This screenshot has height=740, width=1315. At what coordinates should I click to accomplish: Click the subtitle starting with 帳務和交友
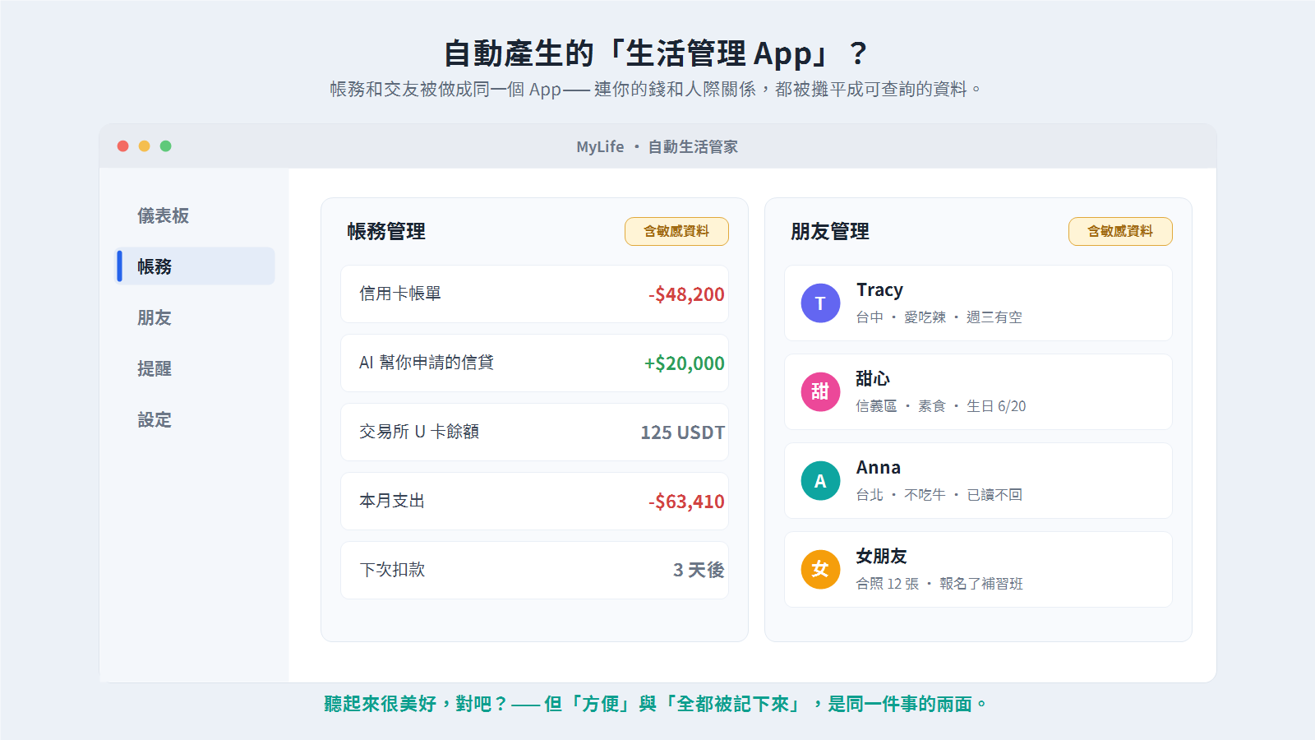point(657,90)
